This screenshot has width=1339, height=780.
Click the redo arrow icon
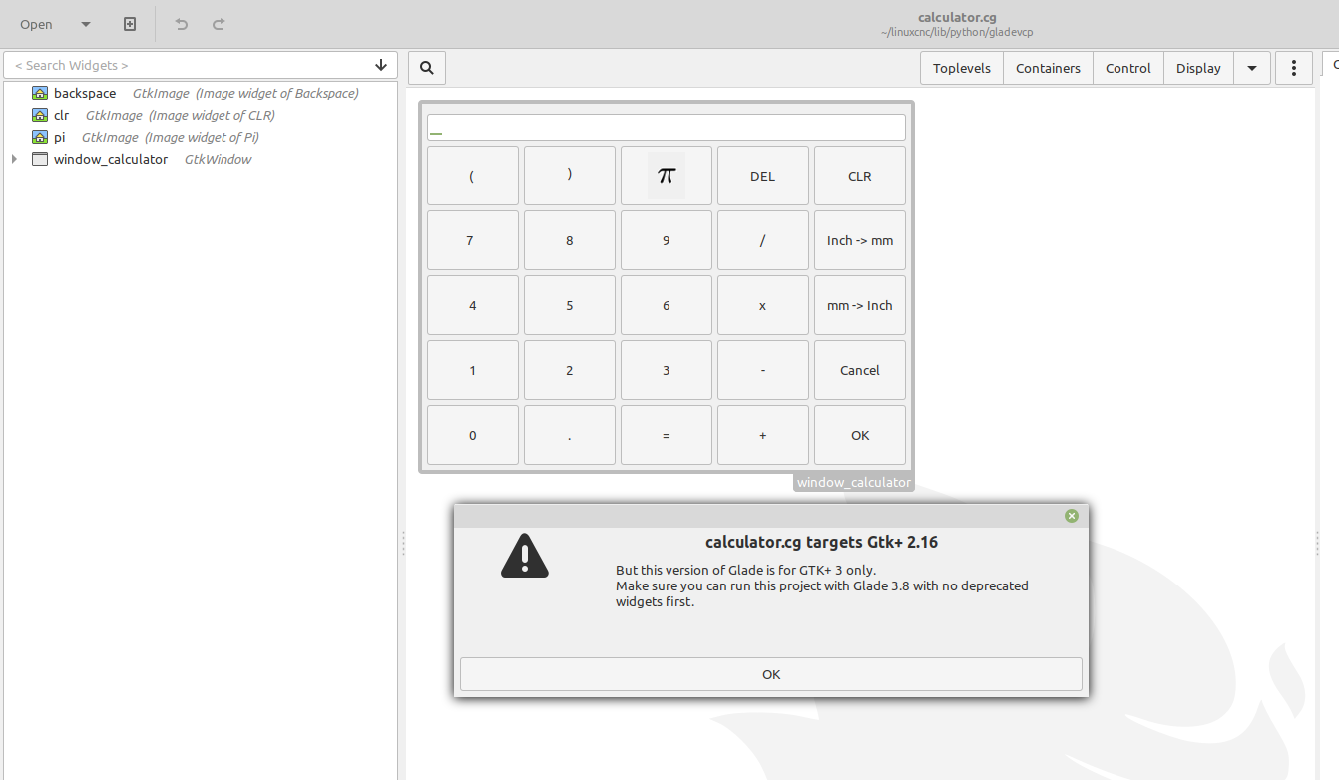point(219,24)
